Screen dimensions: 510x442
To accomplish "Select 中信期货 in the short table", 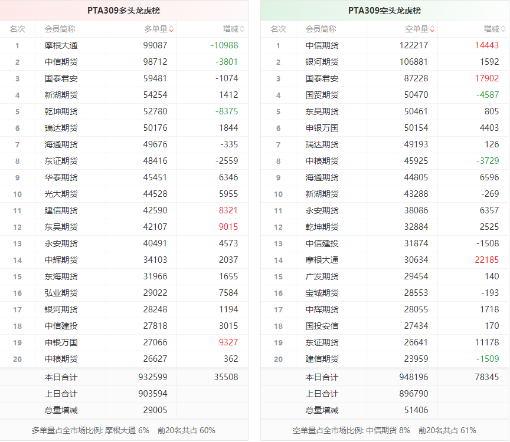I will [x=322, y=45].
